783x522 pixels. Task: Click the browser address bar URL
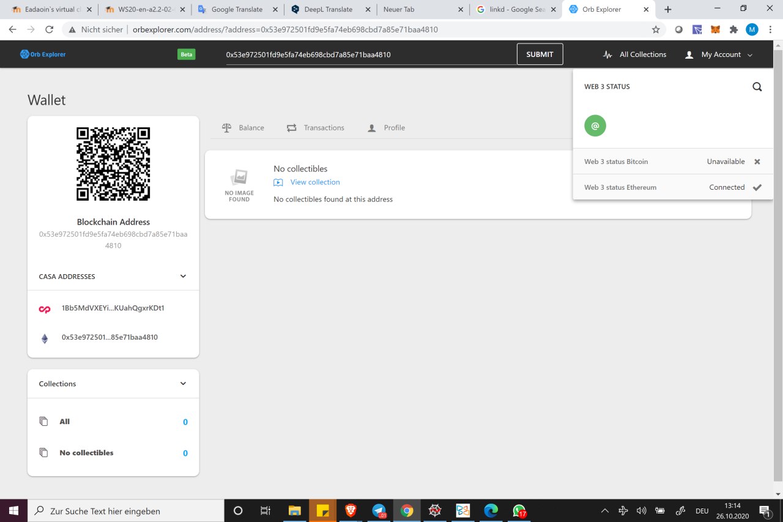click(x=285, y=29)
